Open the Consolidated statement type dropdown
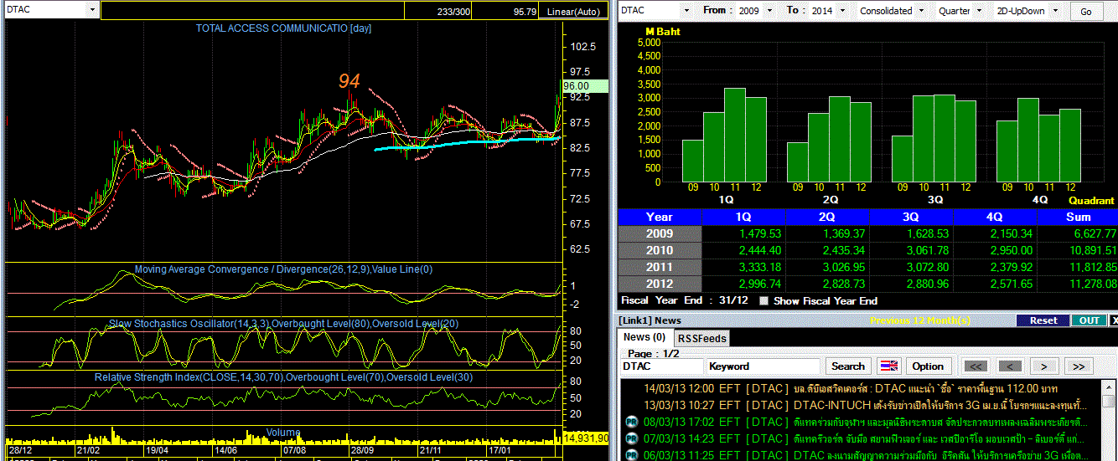Viewport: 1118px width, 461px height. tap(922, 11)
